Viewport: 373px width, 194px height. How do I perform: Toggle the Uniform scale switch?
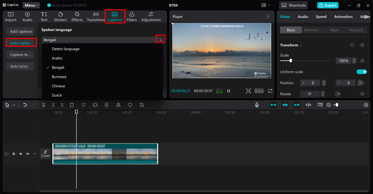pos(362,72)
